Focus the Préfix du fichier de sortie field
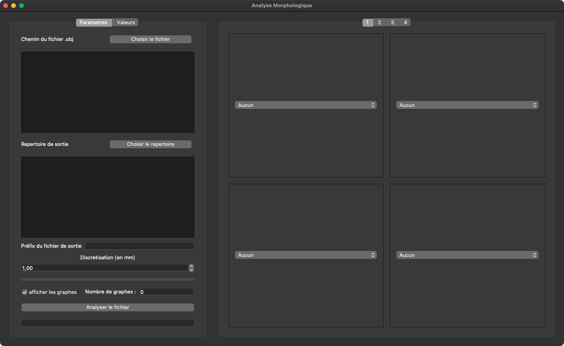The height and width of the screenshot is (346, 564). click(140, 246)
